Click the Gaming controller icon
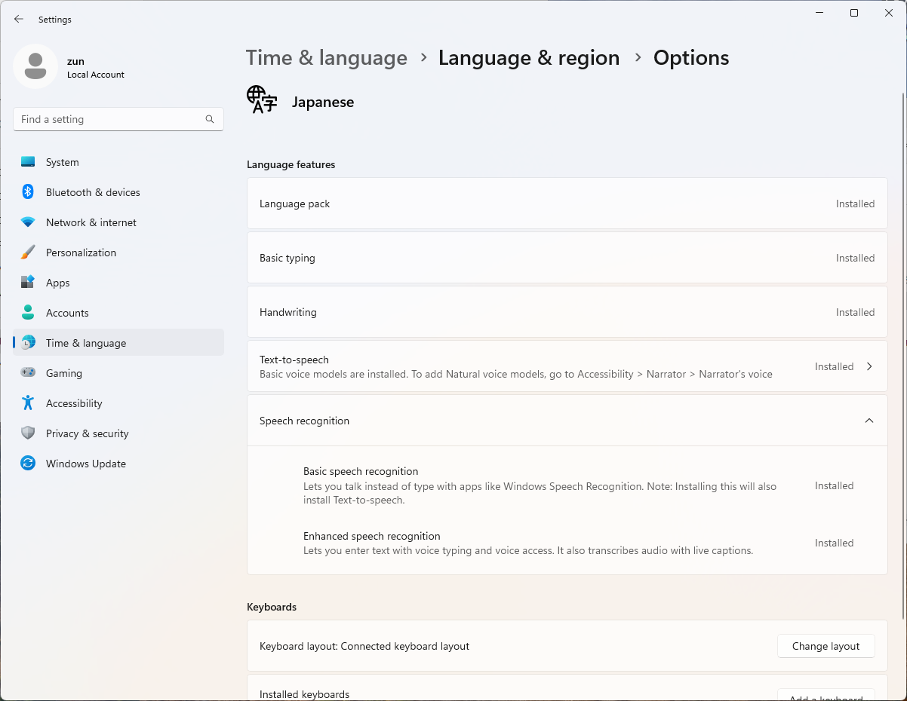This screenshot has width=907, height=701. [x=28, y=373]
